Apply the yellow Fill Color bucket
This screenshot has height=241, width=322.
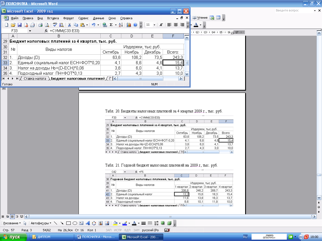(x=115, y=223)
